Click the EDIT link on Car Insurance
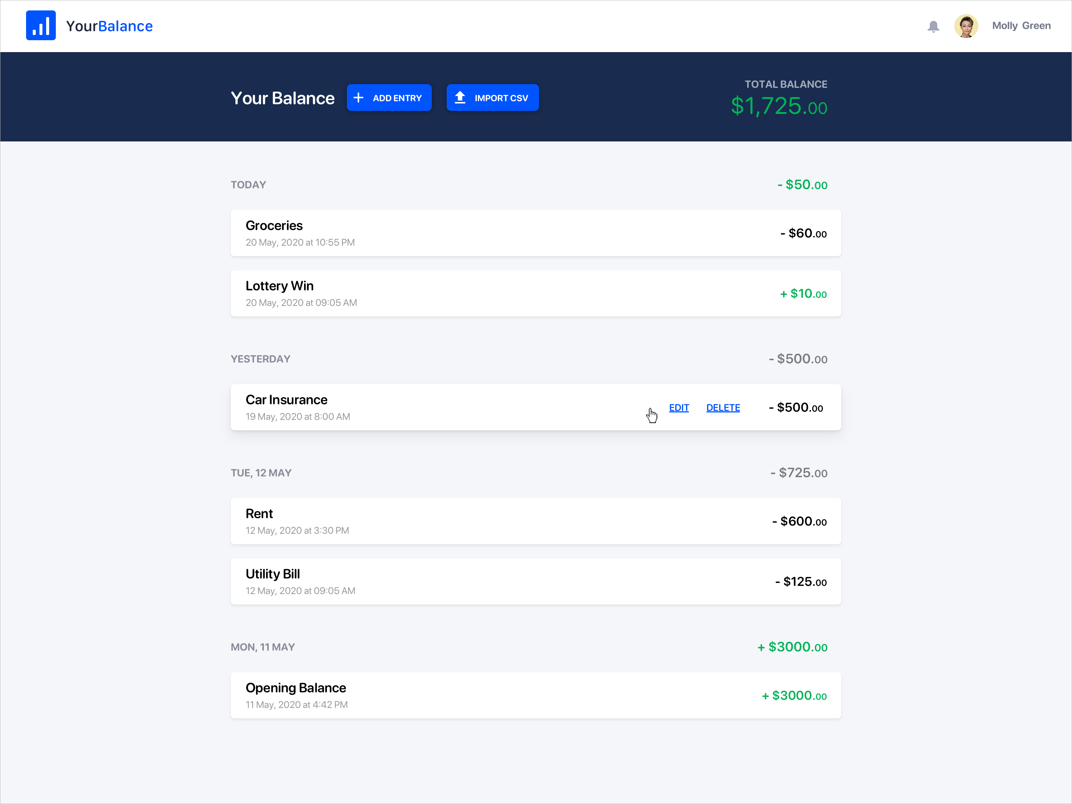The height and width of the screenshot is (804, 1072). point(679,408)
